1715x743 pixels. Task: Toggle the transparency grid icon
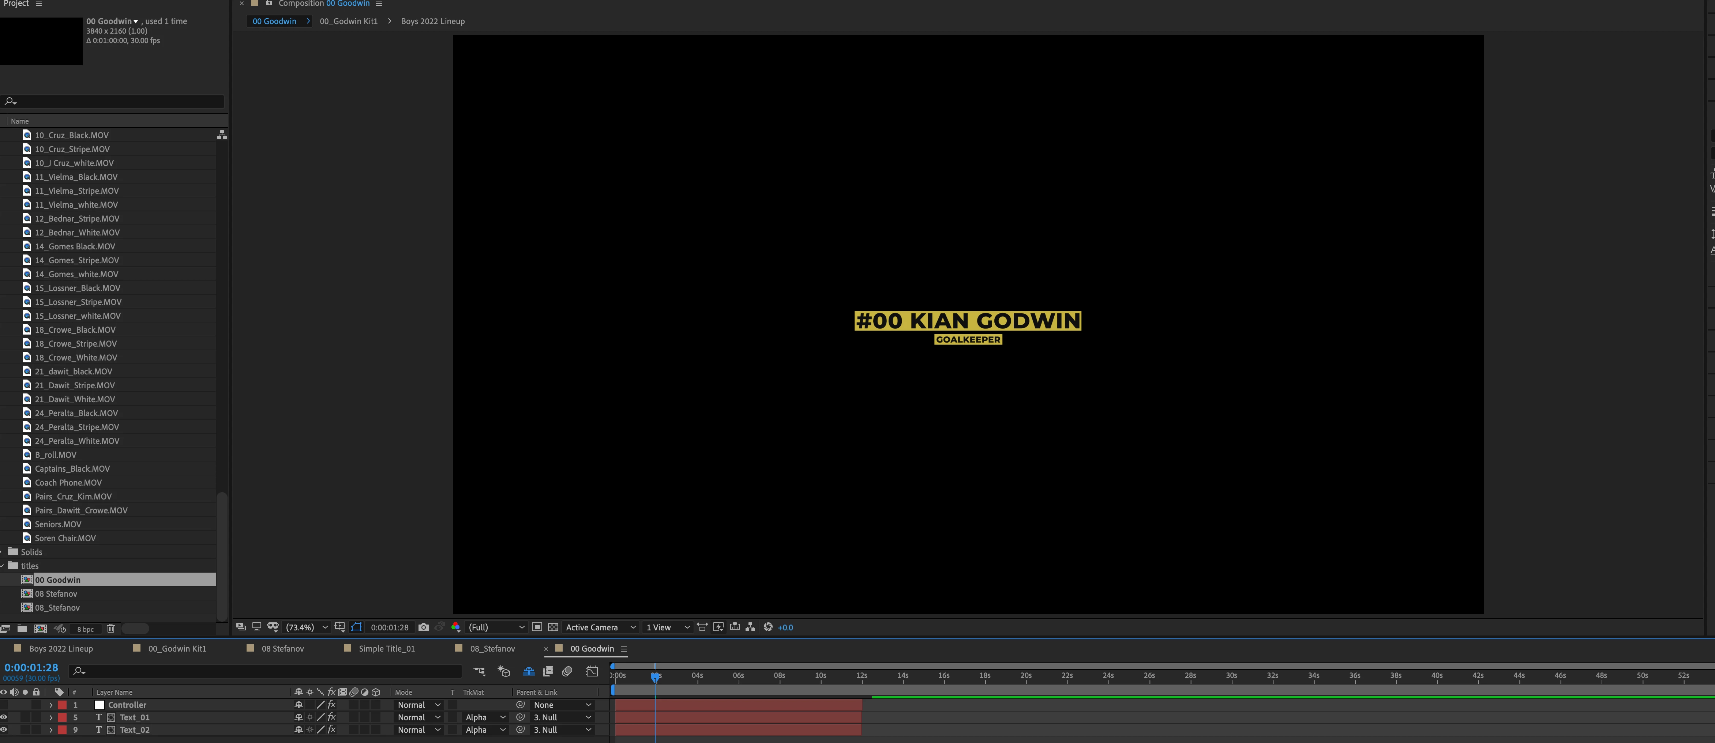coord(552,627)
